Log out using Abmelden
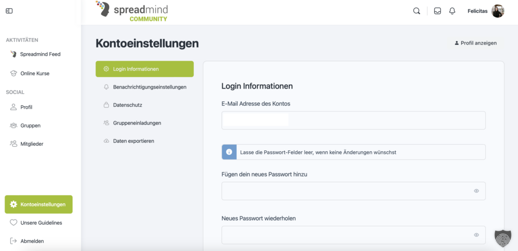 tap(31, 241)
